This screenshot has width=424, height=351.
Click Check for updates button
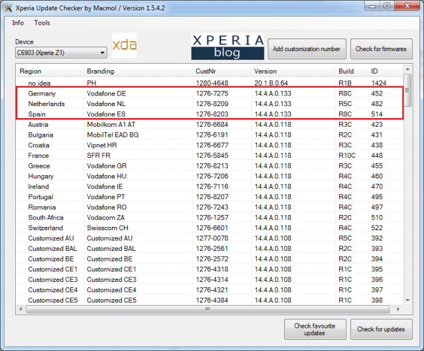click(382, 329)
